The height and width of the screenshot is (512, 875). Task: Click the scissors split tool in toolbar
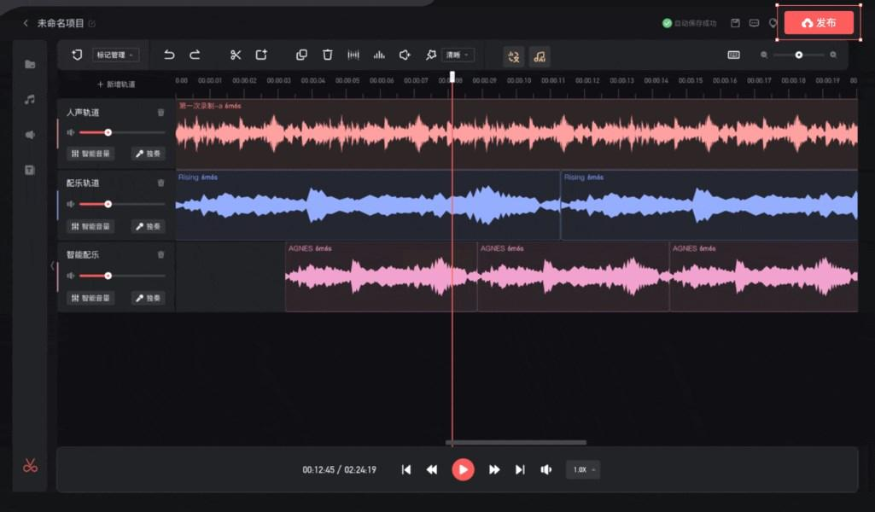pyautogui.click(x=236, y=55)
